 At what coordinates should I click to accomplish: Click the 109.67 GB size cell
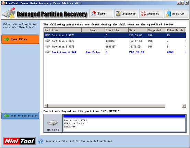(135, 41)
